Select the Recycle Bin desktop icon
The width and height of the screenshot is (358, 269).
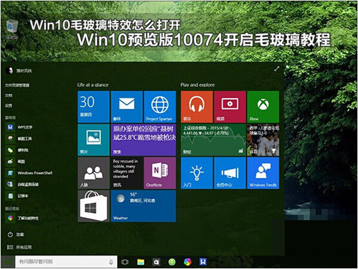(12, 29)
